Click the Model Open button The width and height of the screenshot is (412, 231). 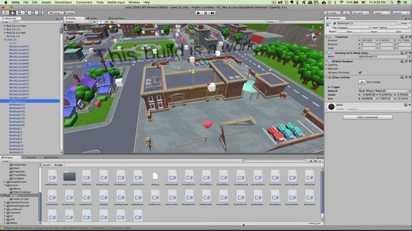click(x=398, y=31)
